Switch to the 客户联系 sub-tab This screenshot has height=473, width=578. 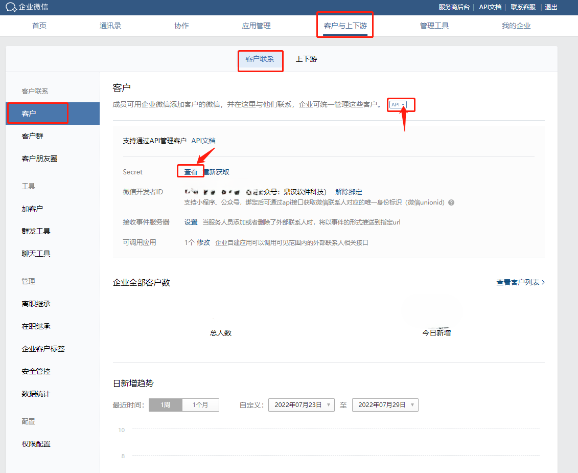pyautogui.click(x=260, y=59)
